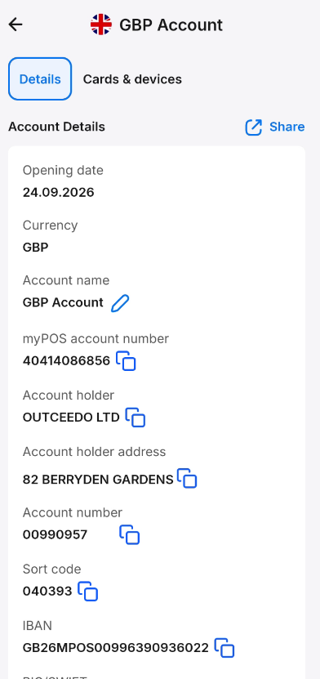
Task: Click the Account Details section heading
Action: click(x=56, y=127)
